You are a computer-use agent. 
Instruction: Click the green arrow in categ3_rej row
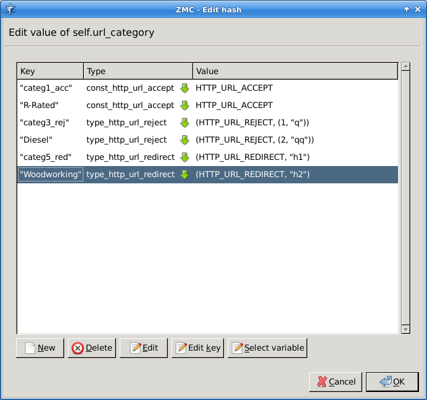[x=184, y=123]
